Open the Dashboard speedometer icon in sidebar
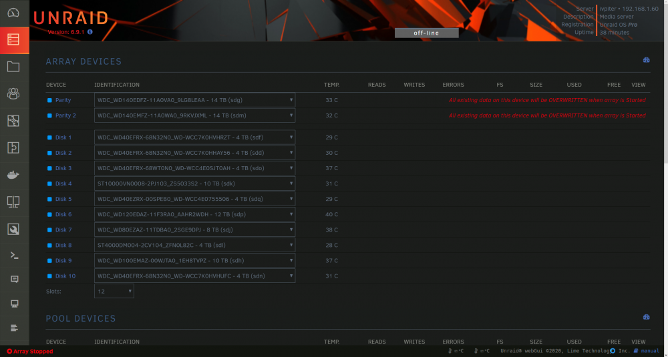668x357 pixels. point(13,12)
